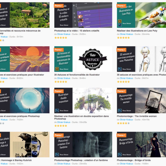Open the sunset mountains Illustrator course thumbnail

coord(25,59)
